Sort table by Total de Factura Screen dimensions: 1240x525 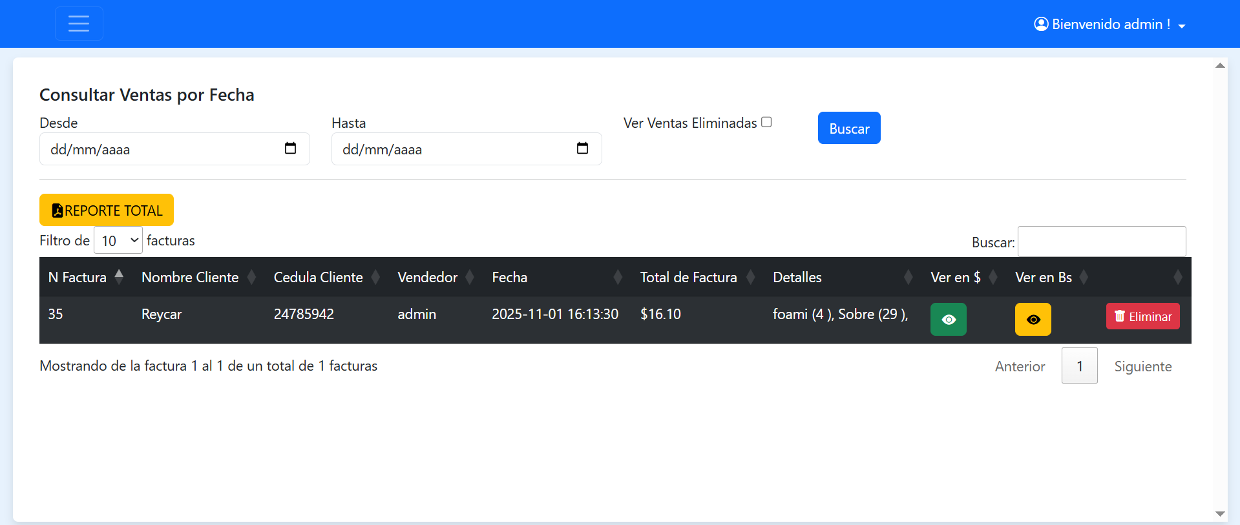coord(688,277)
